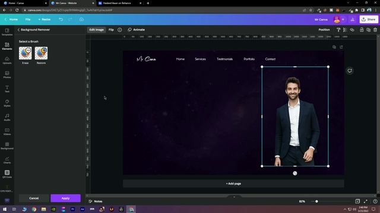This screenshot has height=213, width=380.
Task: Open the Charts sidebar panel
Action: tap(7, 160)
